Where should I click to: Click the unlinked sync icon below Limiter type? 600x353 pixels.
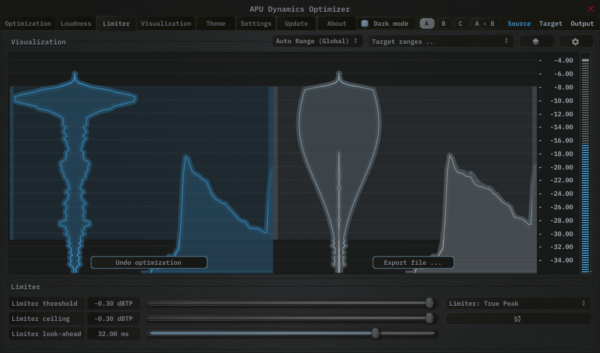(x=518, y=319)
